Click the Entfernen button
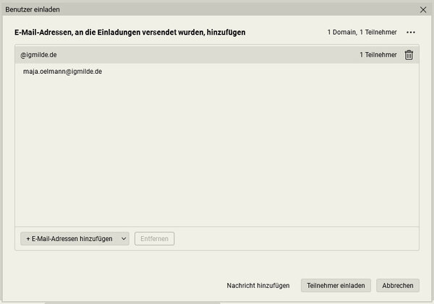The width and height of the screenshot is (434, 304). point(155,239)
